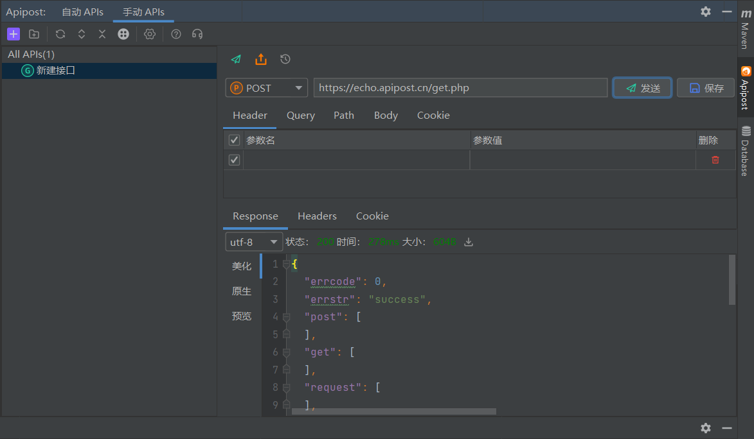Open Apipost settings gear in toolbar
754x439 pixels.
coord(150,34)
